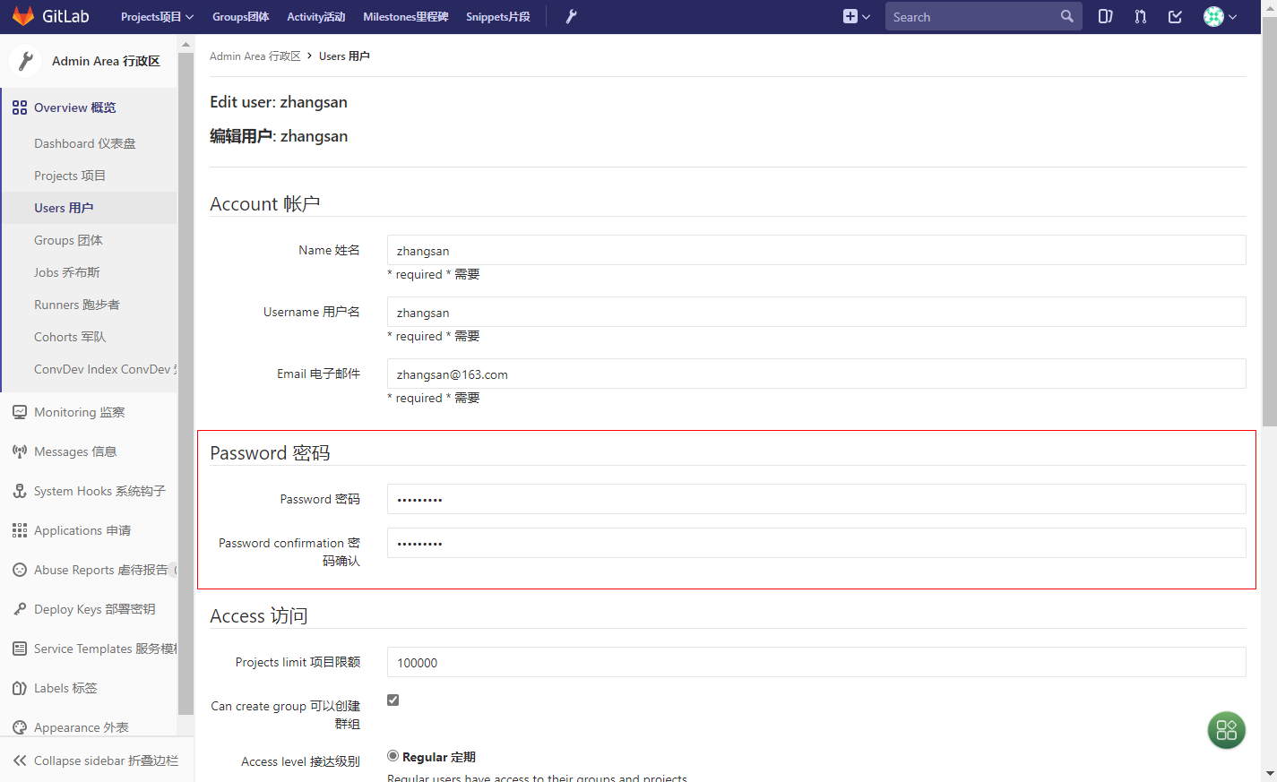Expand the new item dropdown arrow
This screenshot has height=782, width=1277.
[x=866, y=17]
